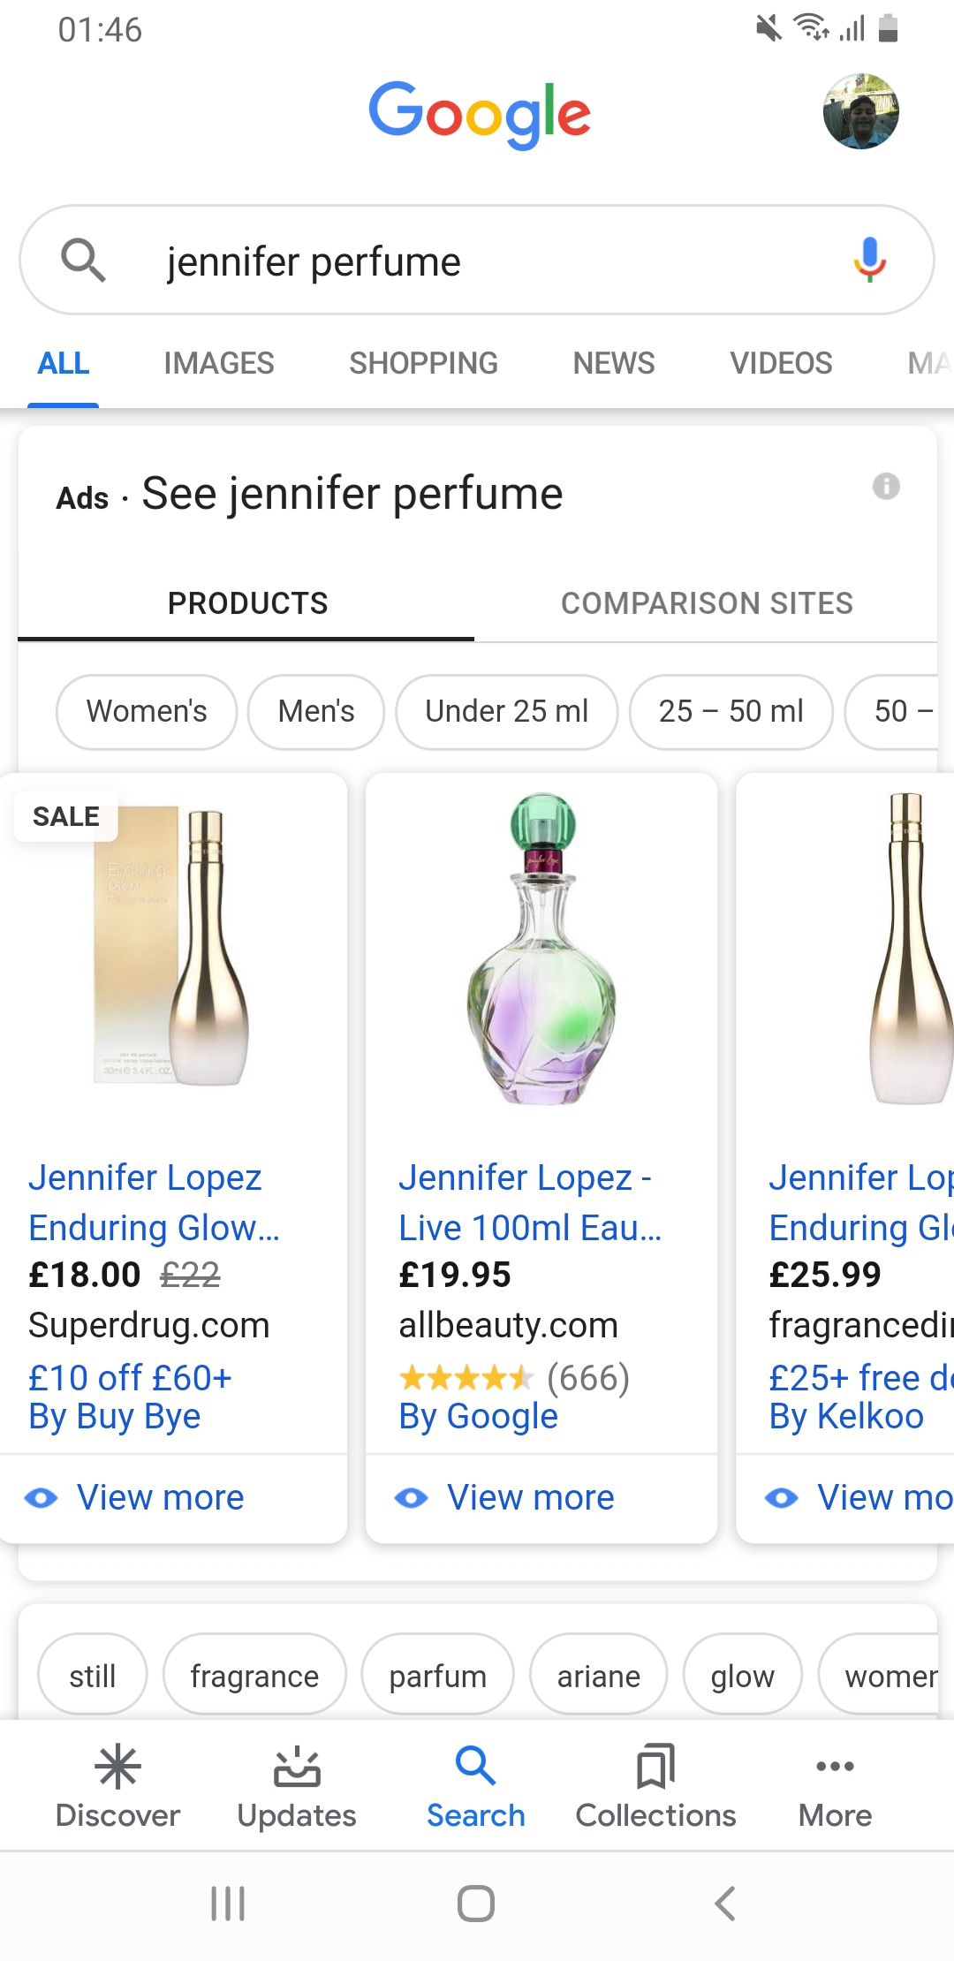The height and width of the screenshot is (1961, 954).
Task: Open the profile avatar picture
Action: 860,111
